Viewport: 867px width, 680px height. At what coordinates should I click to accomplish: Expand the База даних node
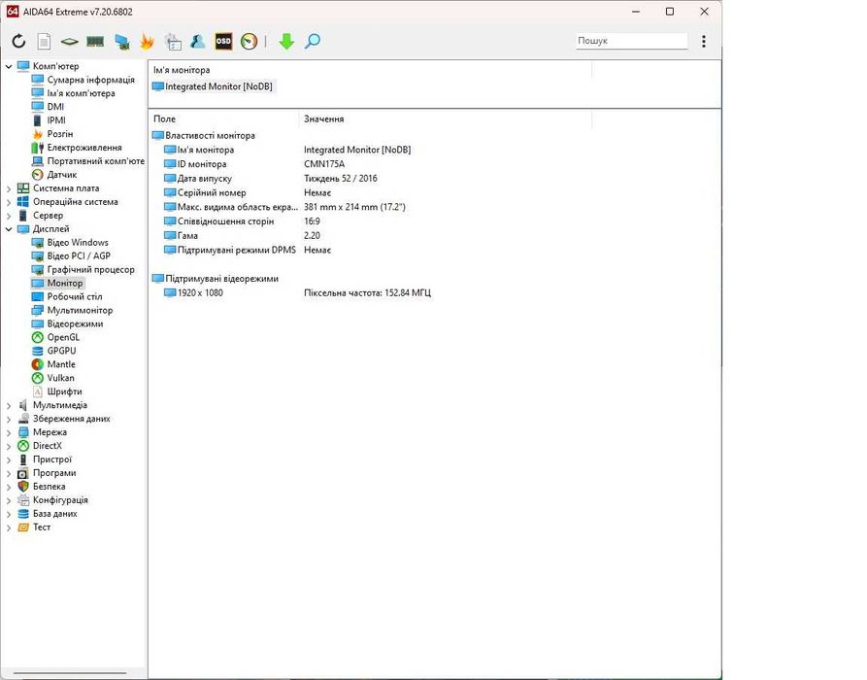(9, 514)
